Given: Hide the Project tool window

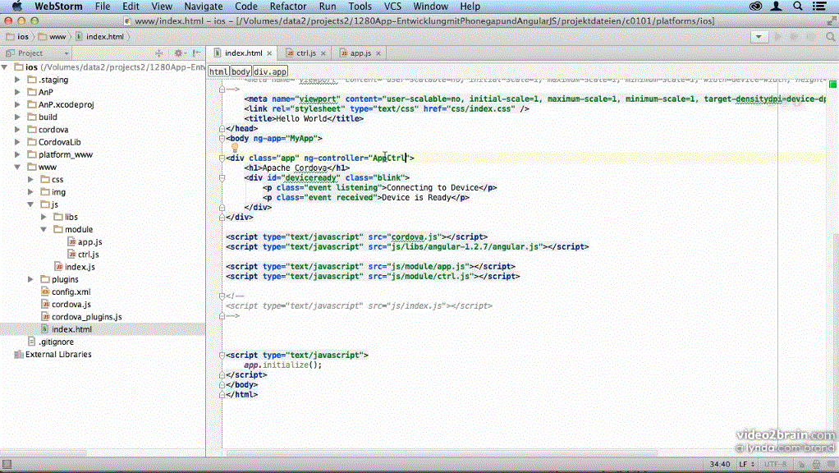Looking at the screenshot, I should point(196,53).
